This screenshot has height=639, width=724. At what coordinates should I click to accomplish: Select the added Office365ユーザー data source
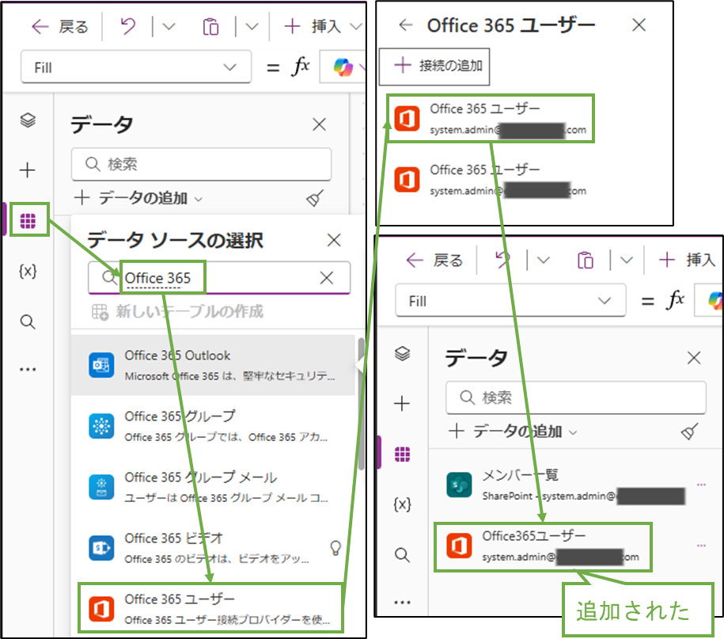(x=543, y=546)
